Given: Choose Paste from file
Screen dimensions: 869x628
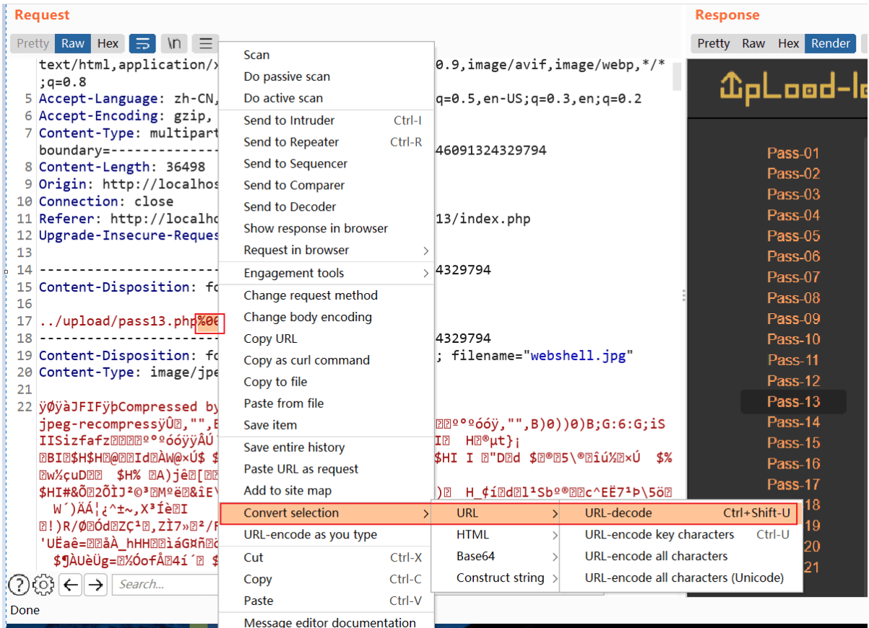Looking at the screenshot, I should point(327,404).
